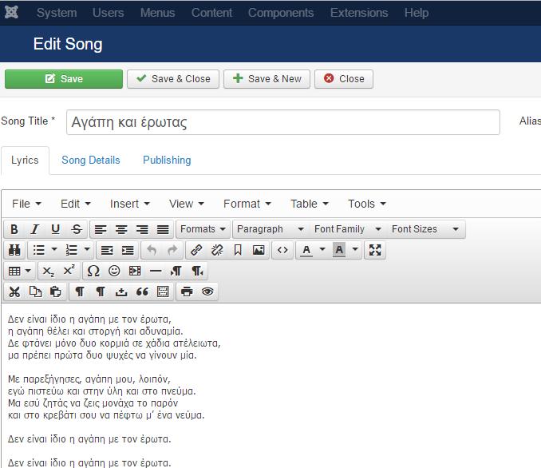This screenshot has height=468, width=541.
Task: Decrease indent of paragraph
Action: (x=107, y=250)
